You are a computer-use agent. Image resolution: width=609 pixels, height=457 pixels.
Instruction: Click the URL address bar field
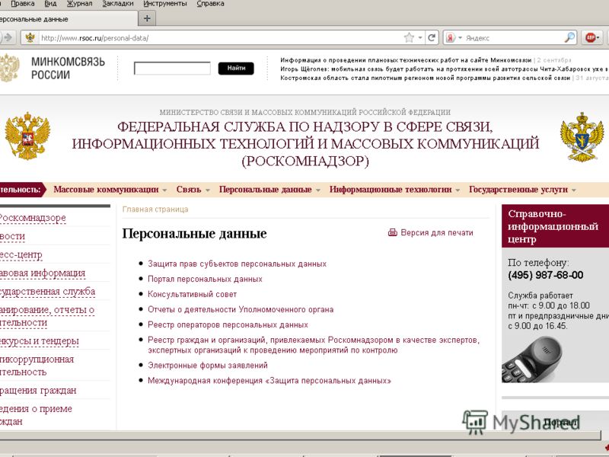coord(222,37)
